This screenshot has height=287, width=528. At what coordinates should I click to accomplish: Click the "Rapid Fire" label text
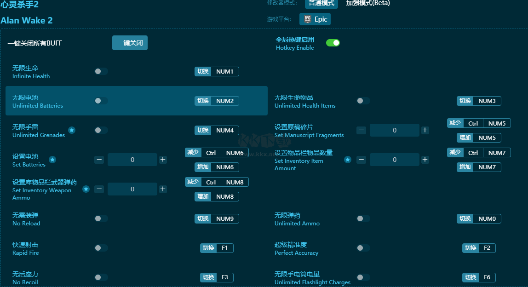click(26, 253)
